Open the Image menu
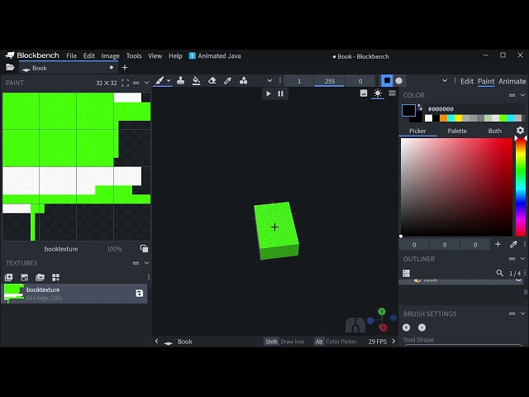Image resolution: width=529 pixels, height=397 pixels. [110, 55]
